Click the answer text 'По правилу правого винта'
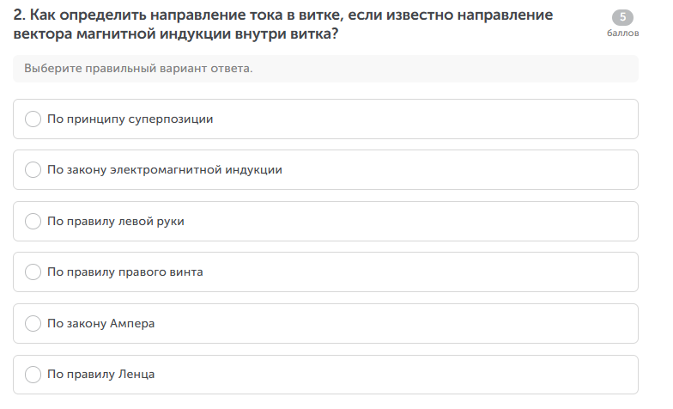Screen dimensions: 673x409 click(124, 272)
